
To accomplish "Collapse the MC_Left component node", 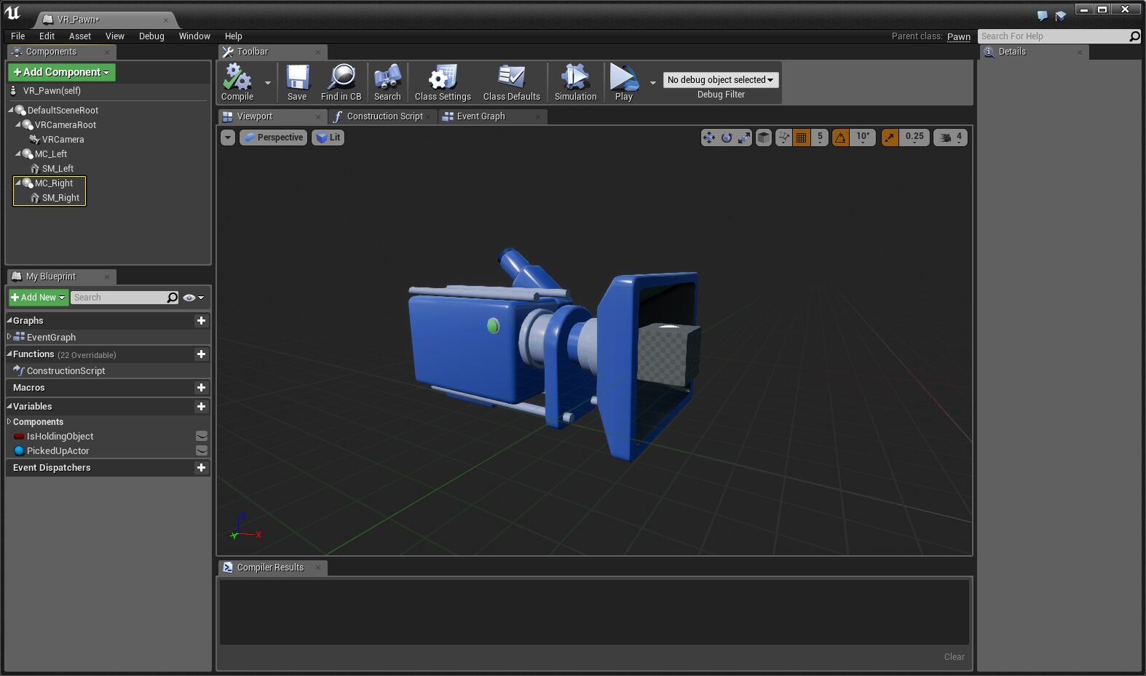I will coord(18,154).
